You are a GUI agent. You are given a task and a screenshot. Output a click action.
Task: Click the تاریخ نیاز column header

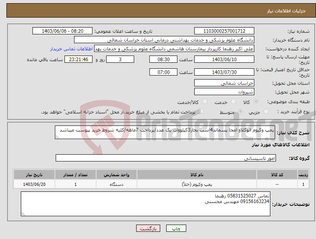(34, 175)
